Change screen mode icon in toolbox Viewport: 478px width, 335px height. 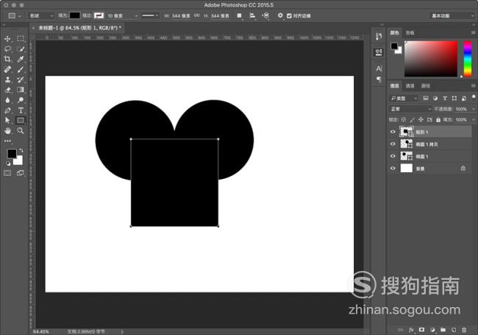tap(21, 173)
